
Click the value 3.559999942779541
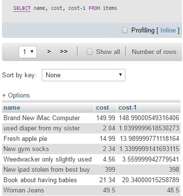pyautogui.click(x=151, y=159)
